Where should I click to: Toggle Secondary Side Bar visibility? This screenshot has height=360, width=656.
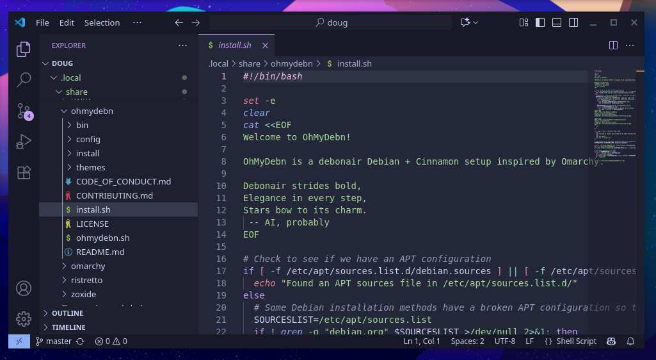point(573,22)
